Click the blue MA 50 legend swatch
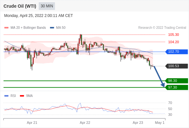This screenshot has height=128, width=189. (x=52, y=28)
